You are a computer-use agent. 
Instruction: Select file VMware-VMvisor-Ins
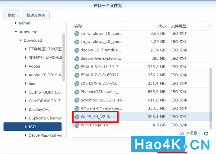pos(101,108)
